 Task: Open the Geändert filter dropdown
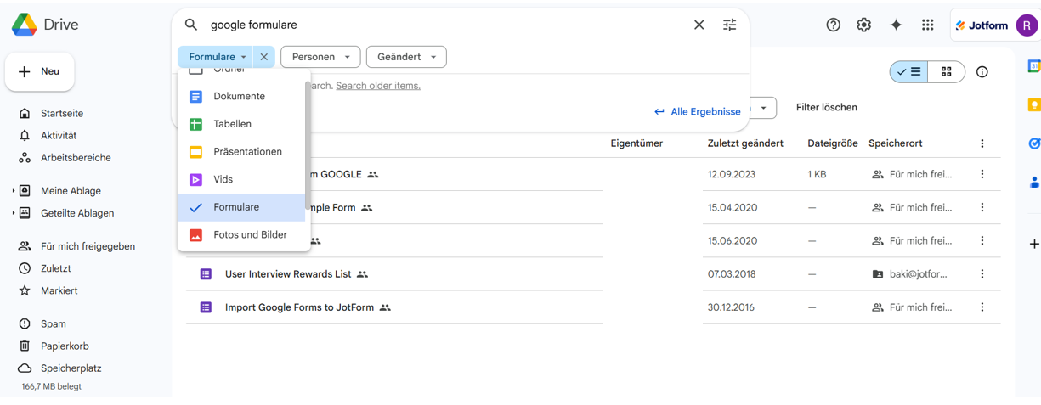click(406, 57)
